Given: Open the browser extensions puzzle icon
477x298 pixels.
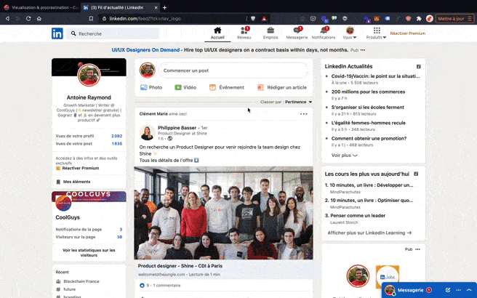Looking at the screenshot, I should pos(419,19).
